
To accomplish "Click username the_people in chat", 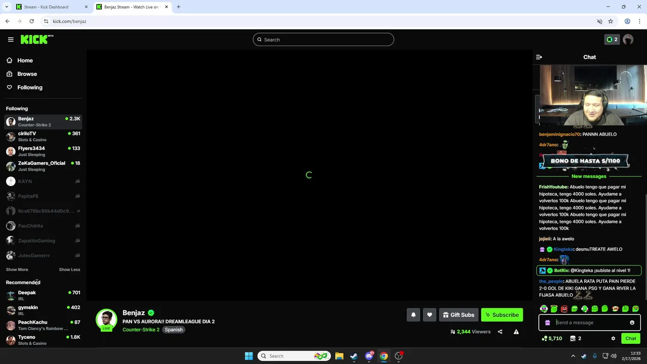I will tap(551, 281).
